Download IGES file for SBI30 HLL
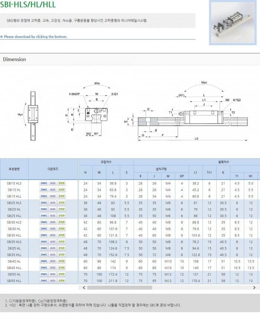Image resolution: width=260 pixels, height=321 pixels. pos(53,235)
